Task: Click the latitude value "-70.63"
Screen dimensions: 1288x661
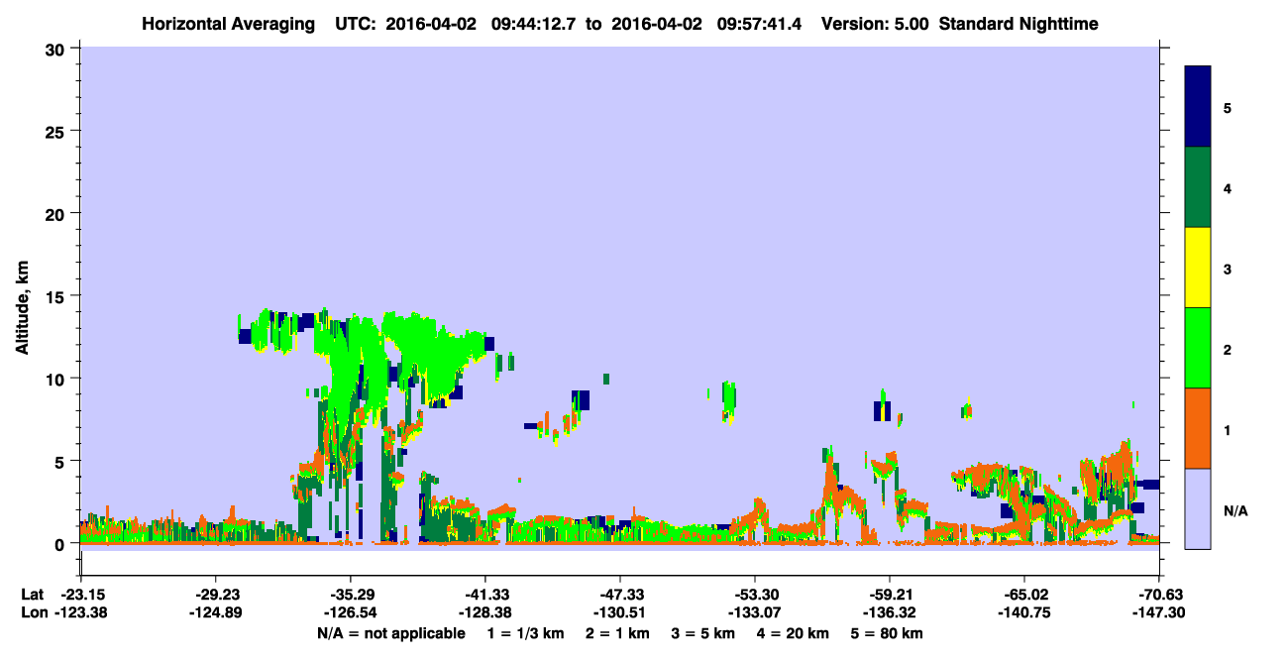Action: click(1160, 595)
